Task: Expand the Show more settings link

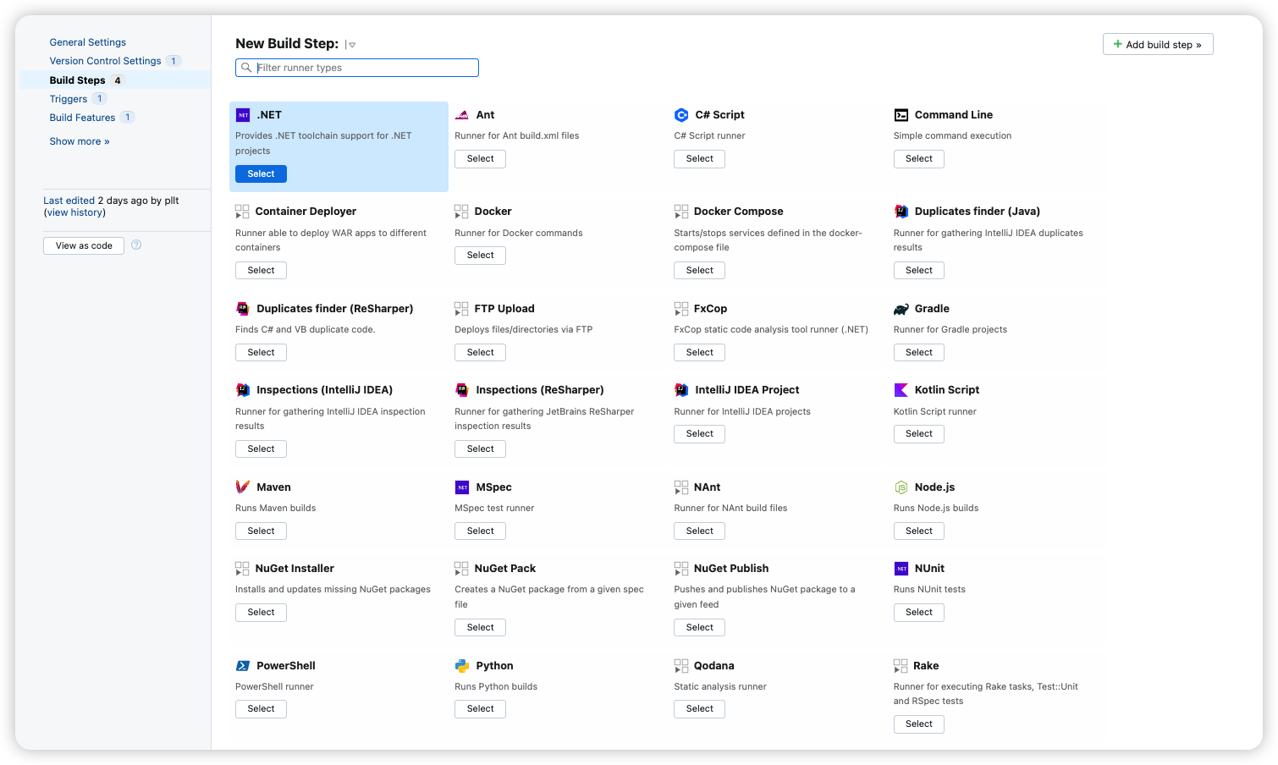Action: click(x=80, y=141)
